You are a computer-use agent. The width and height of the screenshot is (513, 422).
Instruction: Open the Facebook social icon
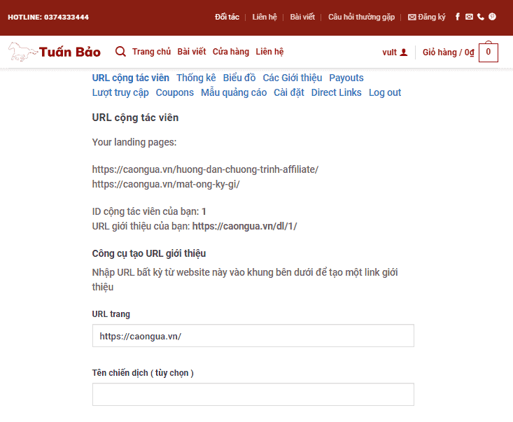pos(458,17)
